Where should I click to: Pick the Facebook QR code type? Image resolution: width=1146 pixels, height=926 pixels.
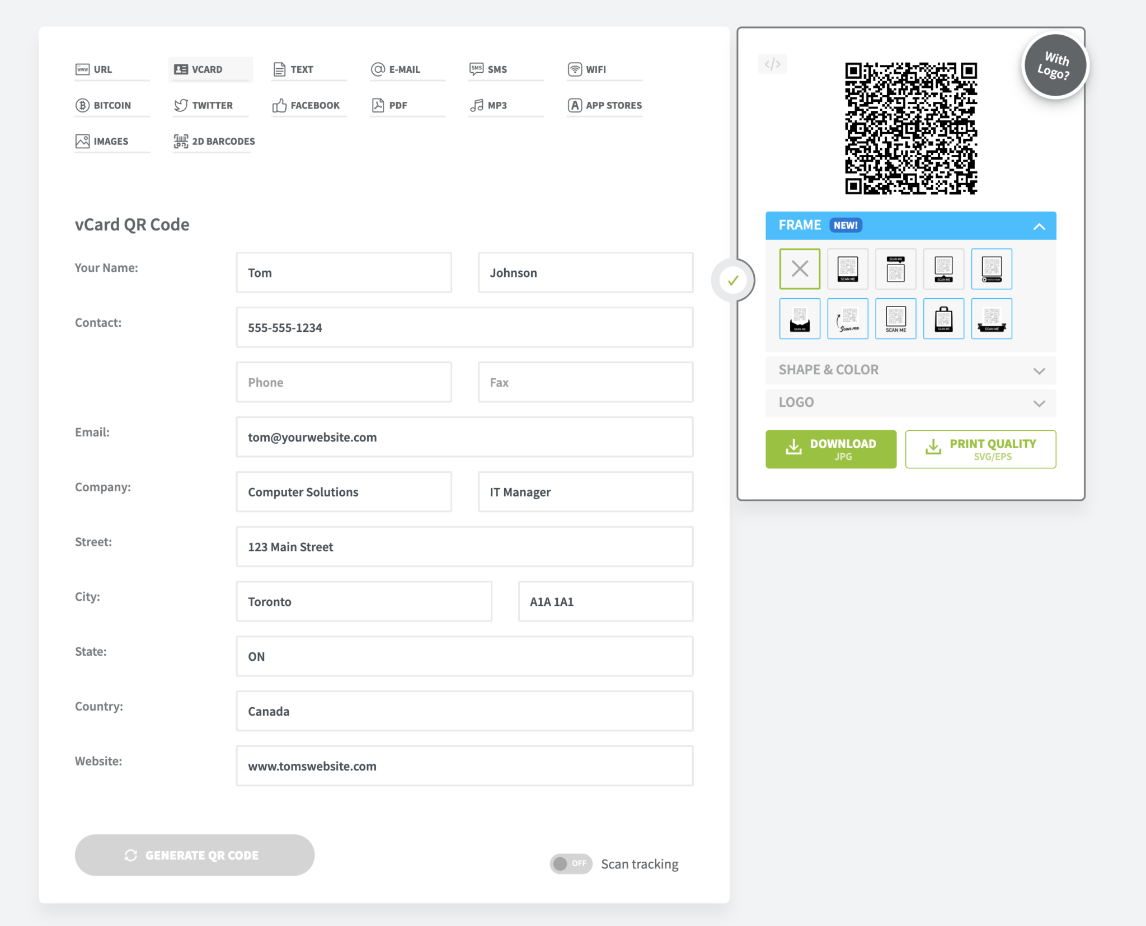coord(308,105)
